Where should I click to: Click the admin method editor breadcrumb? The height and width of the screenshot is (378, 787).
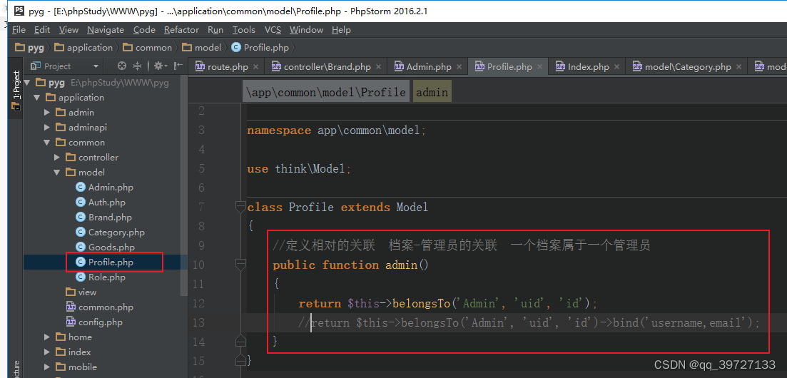pyautogui.click(x=432, y=93)
